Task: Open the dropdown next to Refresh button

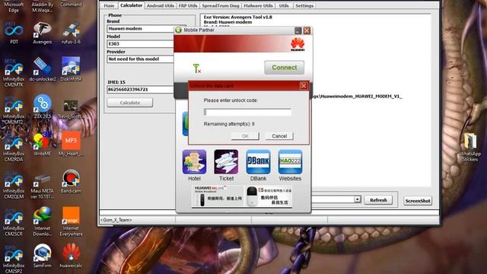Action: [358, 199]
